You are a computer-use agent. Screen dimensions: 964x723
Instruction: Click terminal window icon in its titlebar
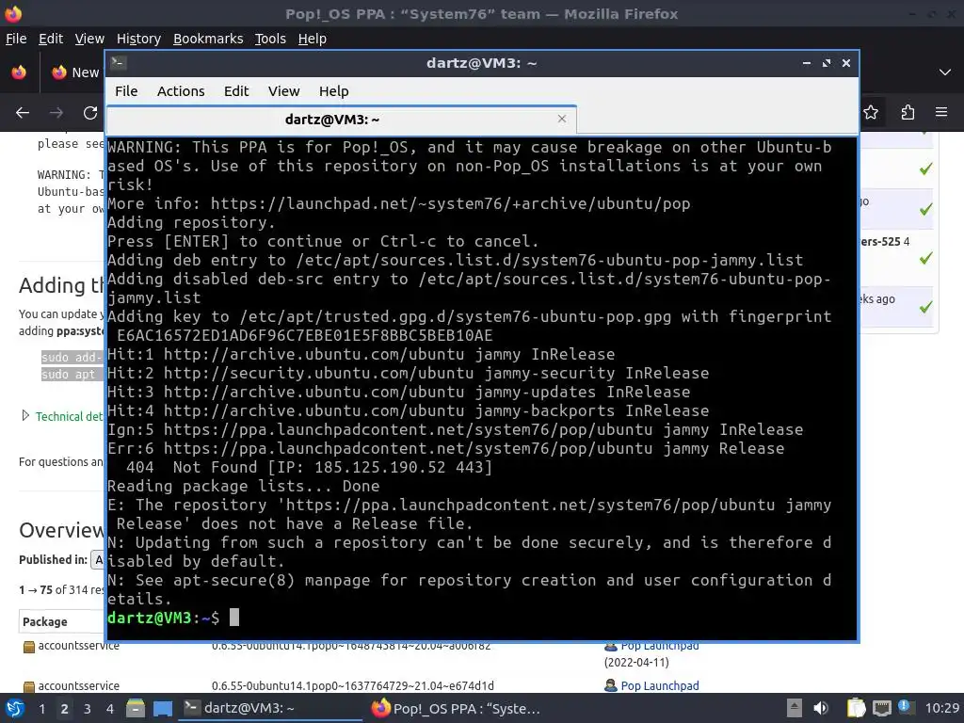point(119,62)
